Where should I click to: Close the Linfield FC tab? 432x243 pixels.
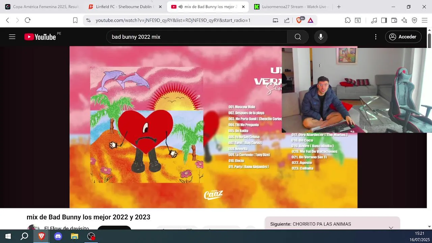tap(160, 7)
